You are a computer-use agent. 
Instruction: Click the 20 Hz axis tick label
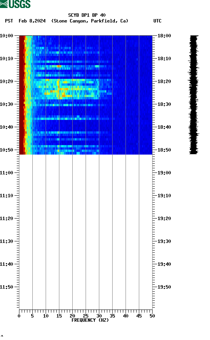(x=72, y=316)
